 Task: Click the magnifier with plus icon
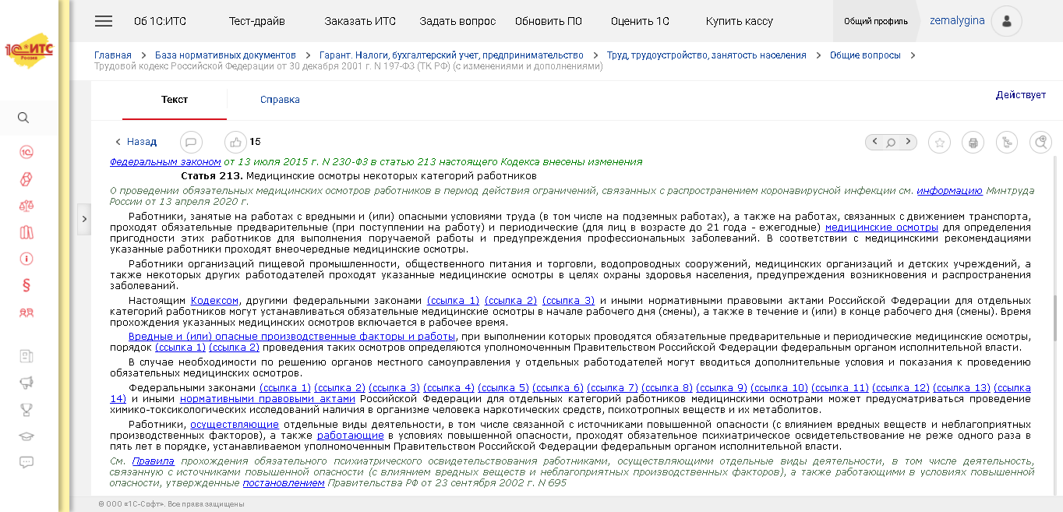[1040, 143]
